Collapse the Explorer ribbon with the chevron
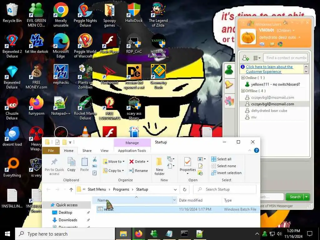The image size is (320, 240). [x=250, y=150]
